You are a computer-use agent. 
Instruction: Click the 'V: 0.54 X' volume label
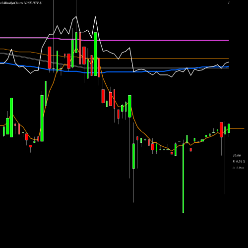pos(239,162)
